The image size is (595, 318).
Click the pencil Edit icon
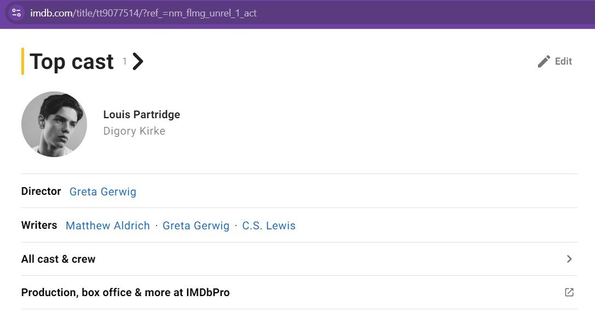click(544, 61)
